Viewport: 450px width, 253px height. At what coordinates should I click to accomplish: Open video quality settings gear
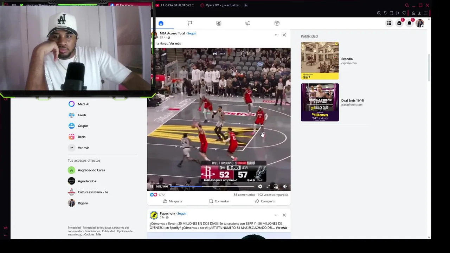tap(260, 187)
